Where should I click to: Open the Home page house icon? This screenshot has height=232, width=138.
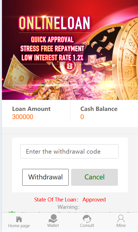tap(19, 219)
